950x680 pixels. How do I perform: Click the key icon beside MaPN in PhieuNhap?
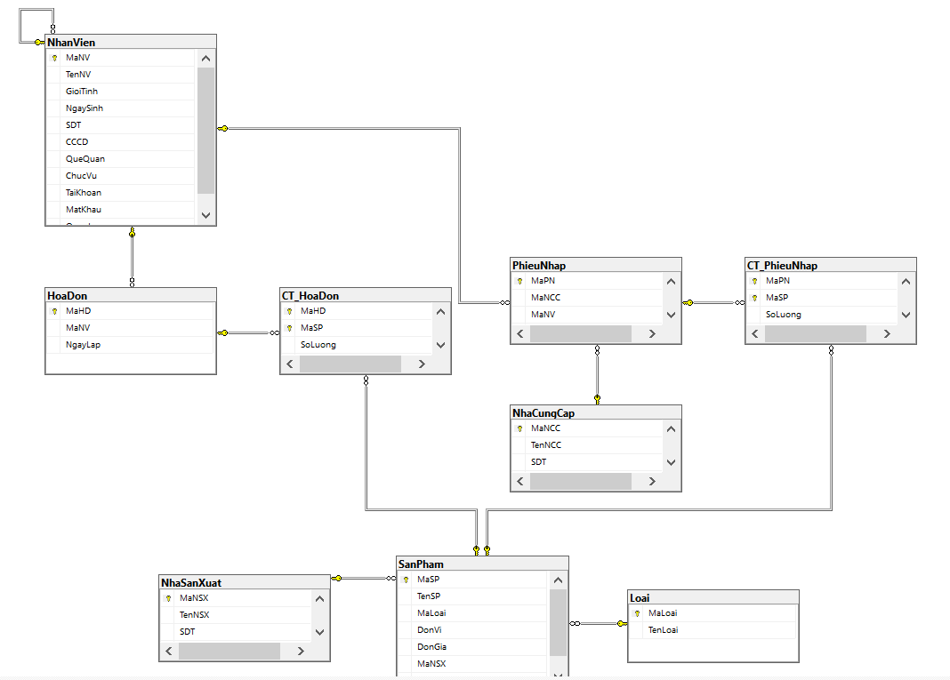click(x=519, y=281)
